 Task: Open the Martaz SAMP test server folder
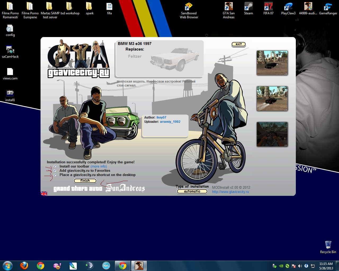pos(50,11)
